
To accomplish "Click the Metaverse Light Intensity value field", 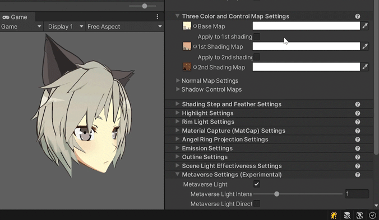I will pyautogui.click(x=357, y=194).
